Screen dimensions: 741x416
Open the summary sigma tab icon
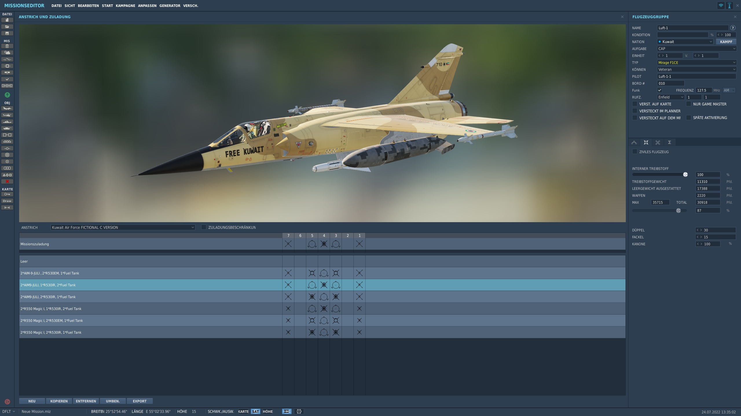pos(670,142)
